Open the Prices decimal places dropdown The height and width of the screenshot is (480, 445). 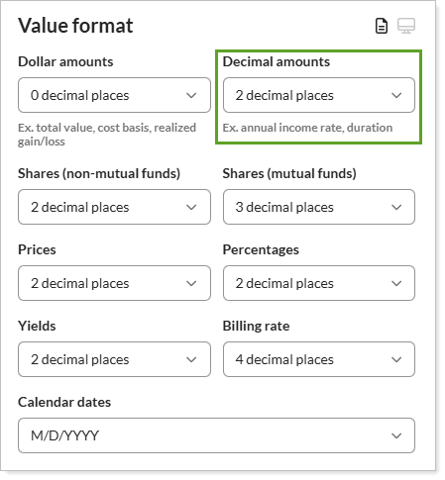click(x=114, y=283)
